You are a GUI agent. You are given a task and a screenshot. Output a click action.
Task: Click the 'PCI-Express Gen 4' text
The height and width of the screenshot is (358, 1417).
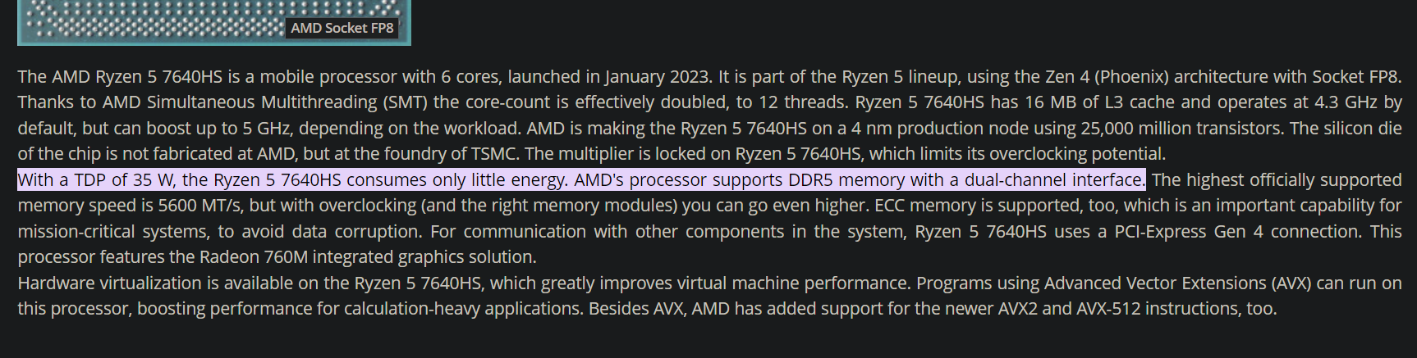(x=1189, y=232)
